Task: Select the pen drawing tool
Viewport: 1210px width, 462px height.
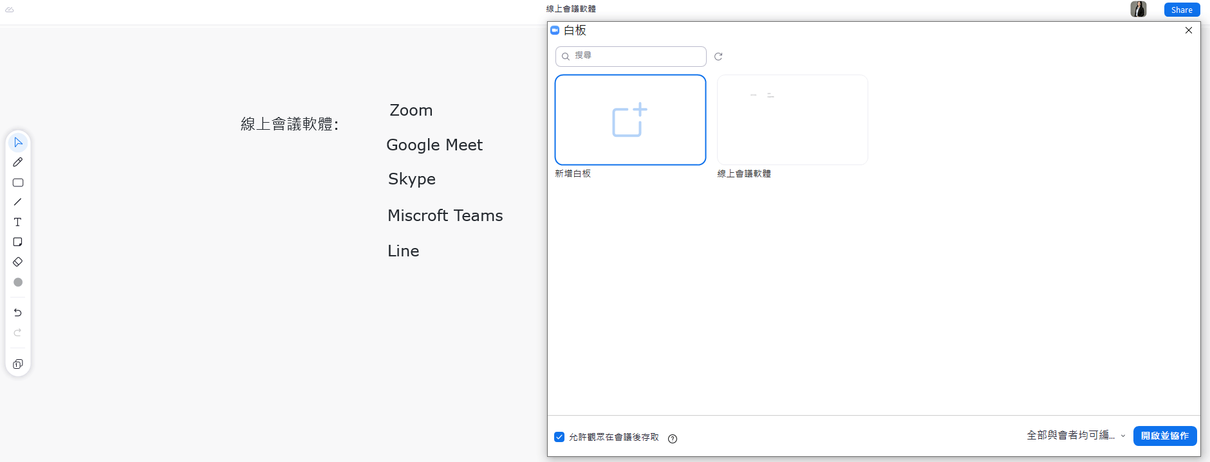Action: click(18, 163)
